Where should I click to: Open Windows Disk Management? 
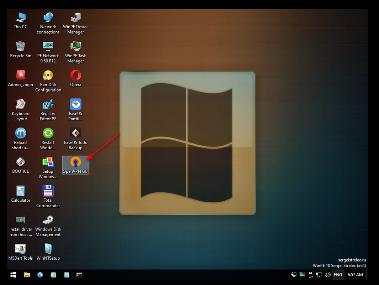[x=48, y=226]
